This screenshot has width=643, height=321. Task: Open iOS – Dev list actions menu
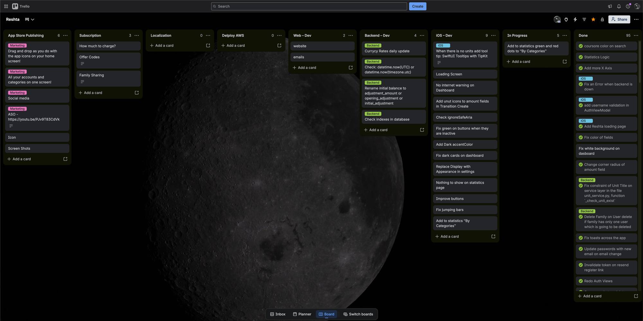tap(494, 35)
